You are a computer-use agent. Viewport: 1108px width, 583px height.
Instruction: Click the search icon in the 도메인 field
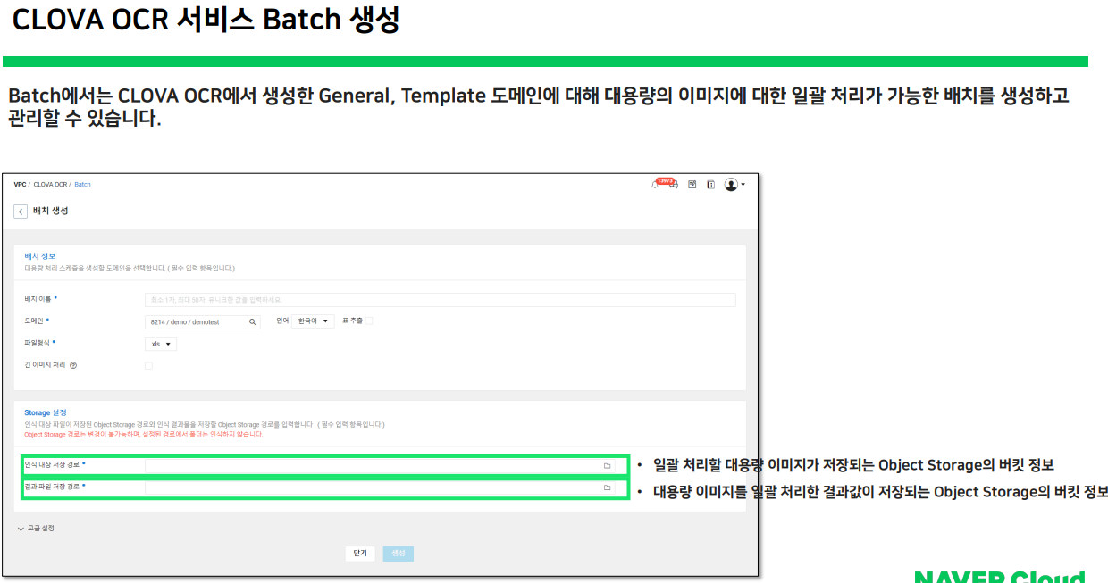coord(252,321)
